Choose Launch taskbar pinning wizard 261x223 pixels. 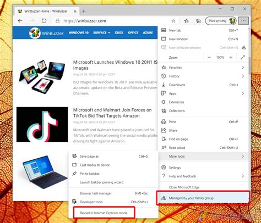point(113,182)
